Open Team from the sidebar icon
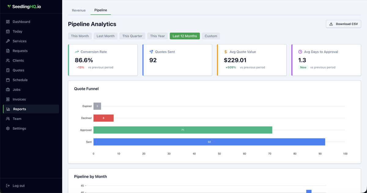 [x=8, y=119]
